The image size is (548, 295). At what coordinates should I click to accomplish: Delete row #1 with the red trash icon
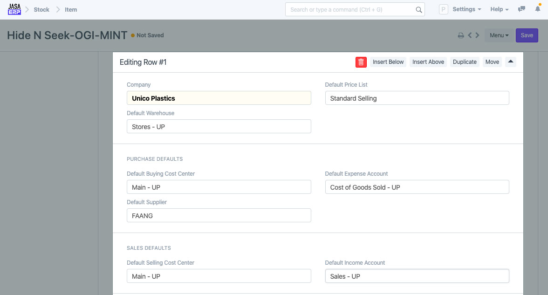point(361,62)
